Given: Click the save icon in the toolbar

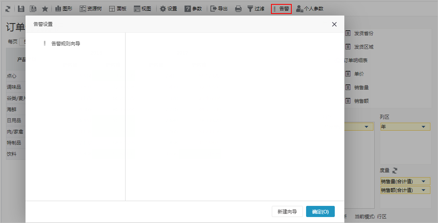Looking at the screenshot, I should (x=21, y=9).
